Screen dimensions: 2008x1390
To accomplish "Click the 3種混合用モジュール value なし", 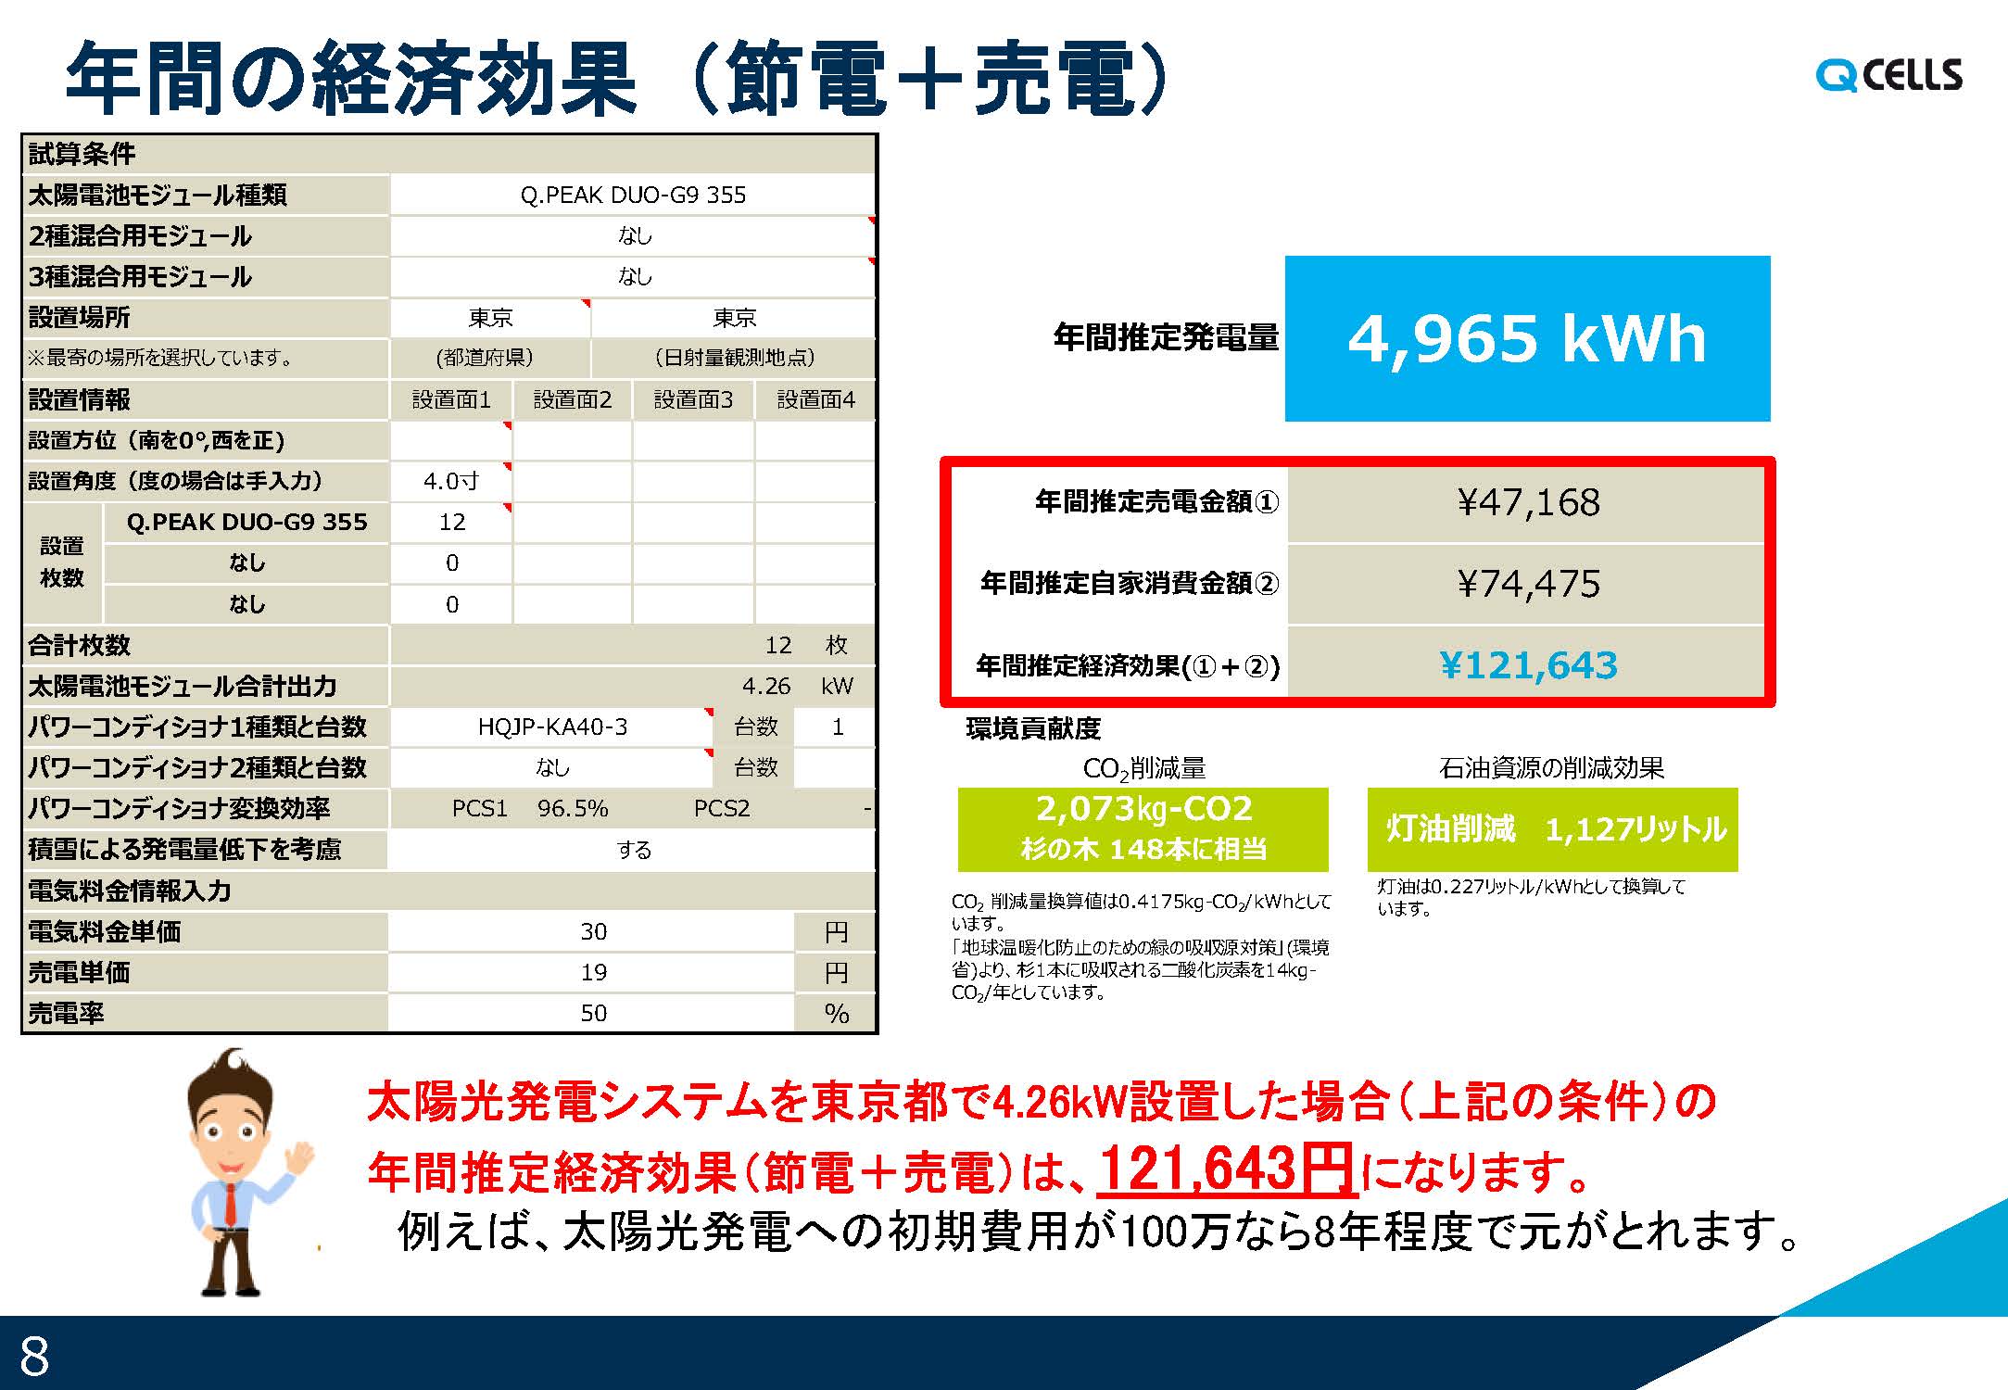I will [633, 276].
